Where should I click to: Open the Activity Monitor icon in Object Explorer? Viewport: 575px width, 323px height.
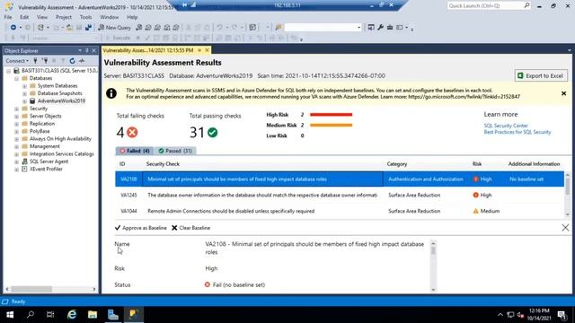click(82, 61)
